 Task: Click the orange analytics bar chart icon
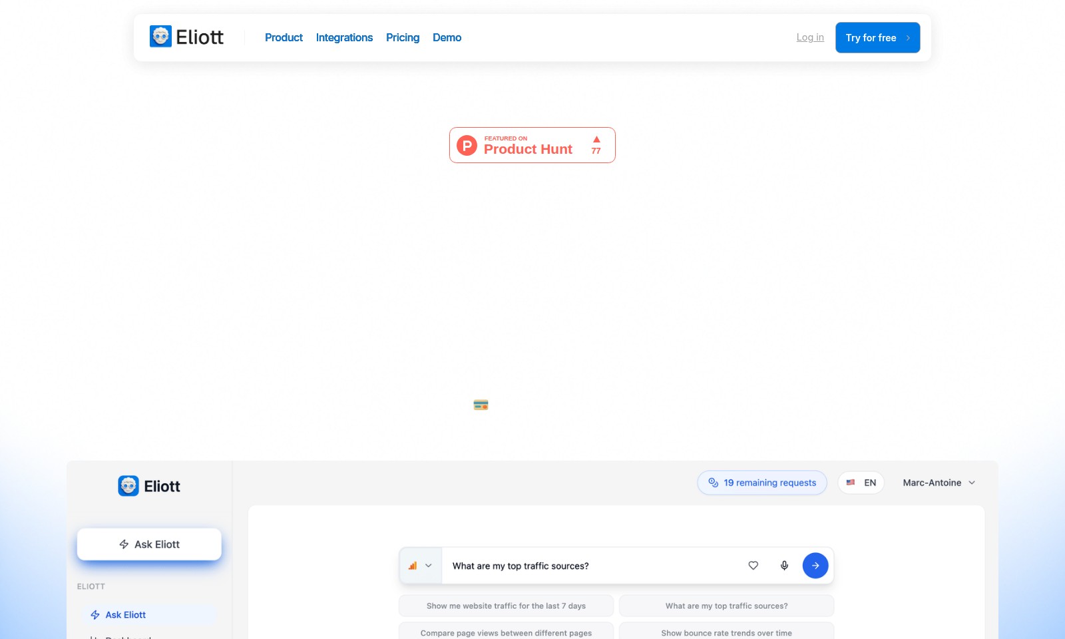tap(413, 566)
